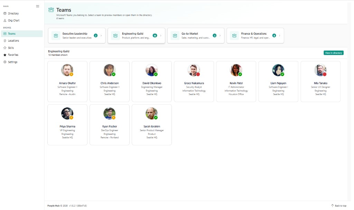The image size is (354, 210).
Task: Click Finance & Operations member count badge
Action: click(274, 36)
